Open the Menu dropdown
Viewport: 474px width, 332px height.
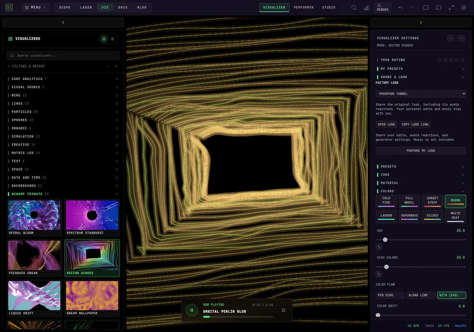click(35, 7)
